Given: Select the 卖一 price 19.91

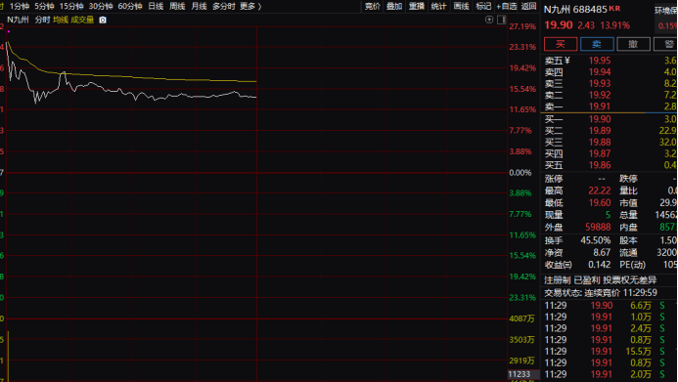Looking at the screenshot, I should tap(600, 106).
